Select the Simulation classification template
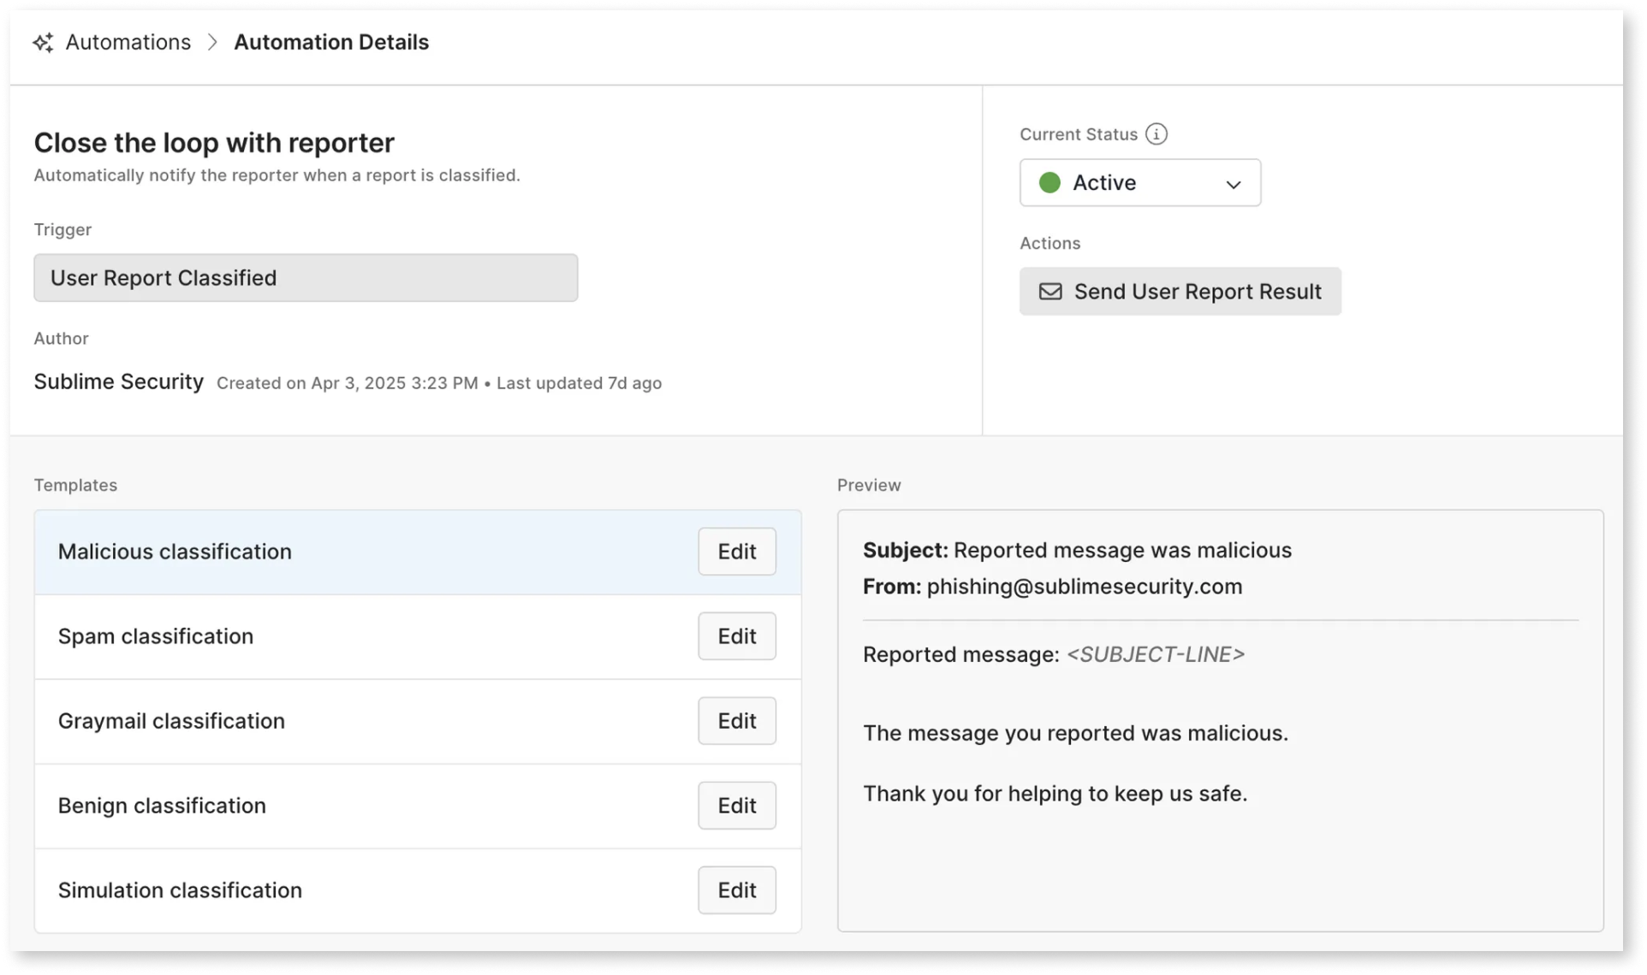 point(180,890)
